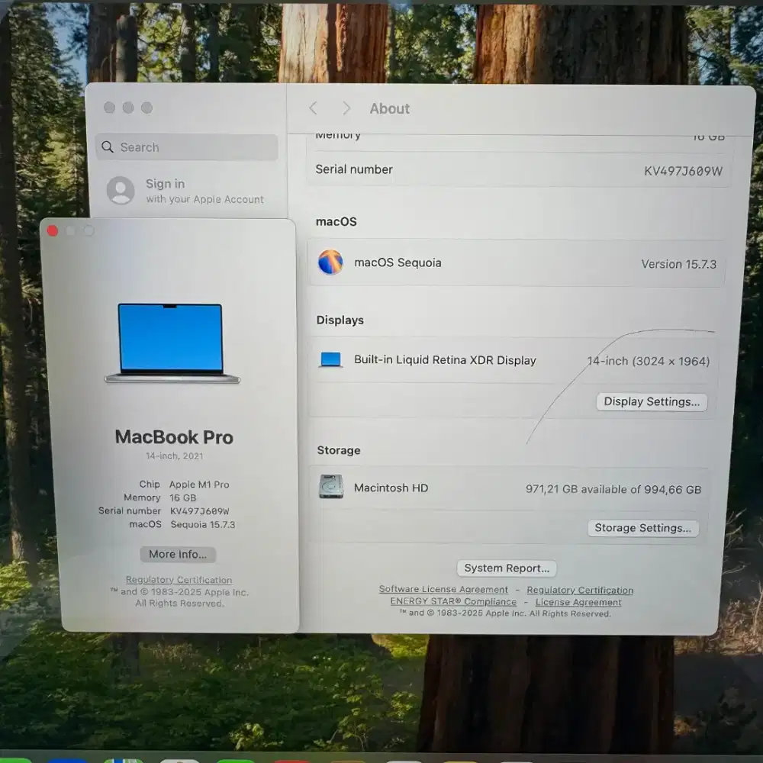Screen dimensions: 763x763
Task: Click the Search input field
Action: pyautogui.click(x=187, y=146)
